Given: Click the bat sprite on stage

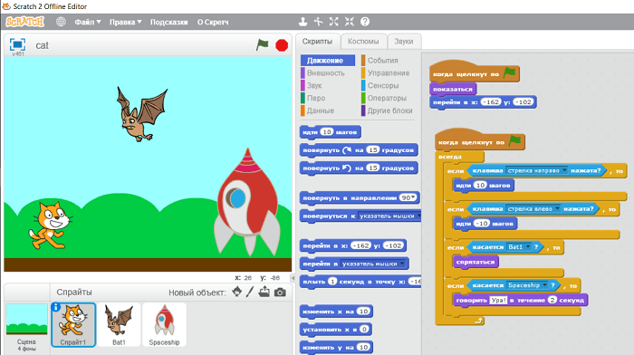Looking at the screenshot, I should pos(141,114).
